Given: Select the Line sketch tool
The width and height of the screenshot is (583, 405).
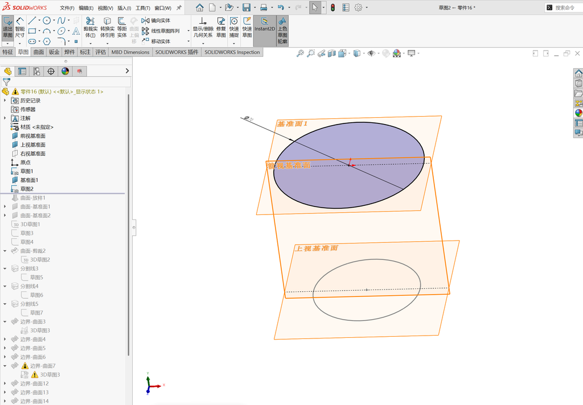Looking at the screenshot, I should pyautogui.click(x=32, y=20).
